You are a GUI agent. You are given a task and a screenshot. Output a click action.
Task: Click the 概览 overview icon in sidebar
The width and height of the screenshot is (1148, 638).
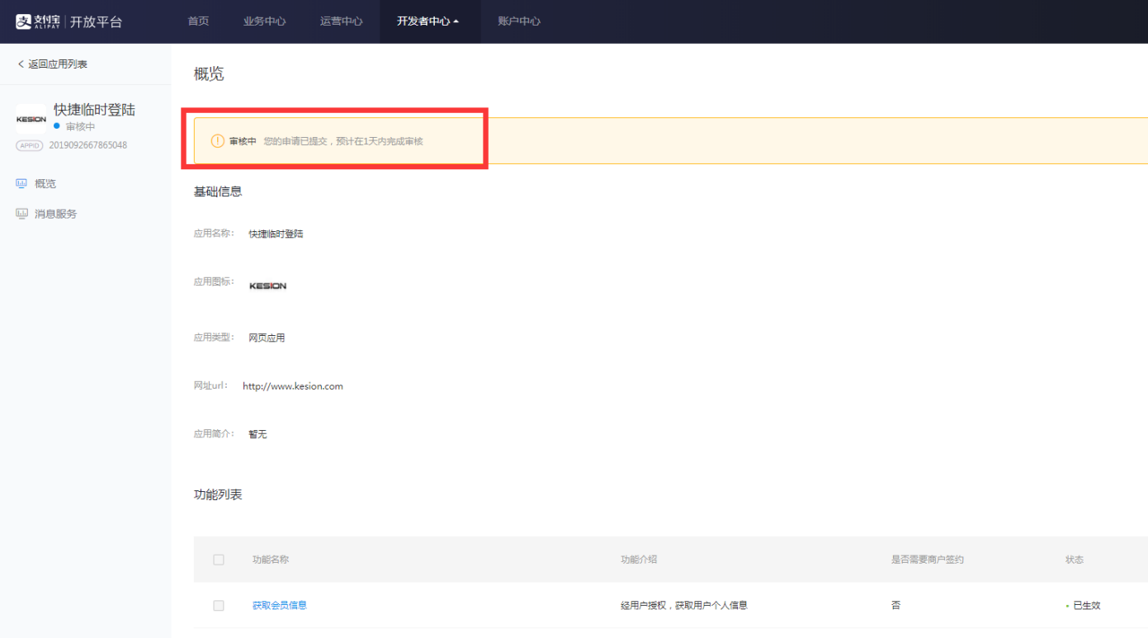tap(21, 183)
